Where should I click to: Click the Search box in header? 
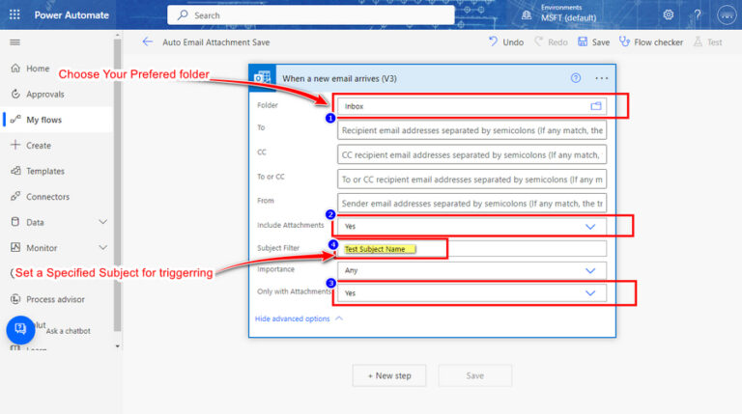coord(311,15)
